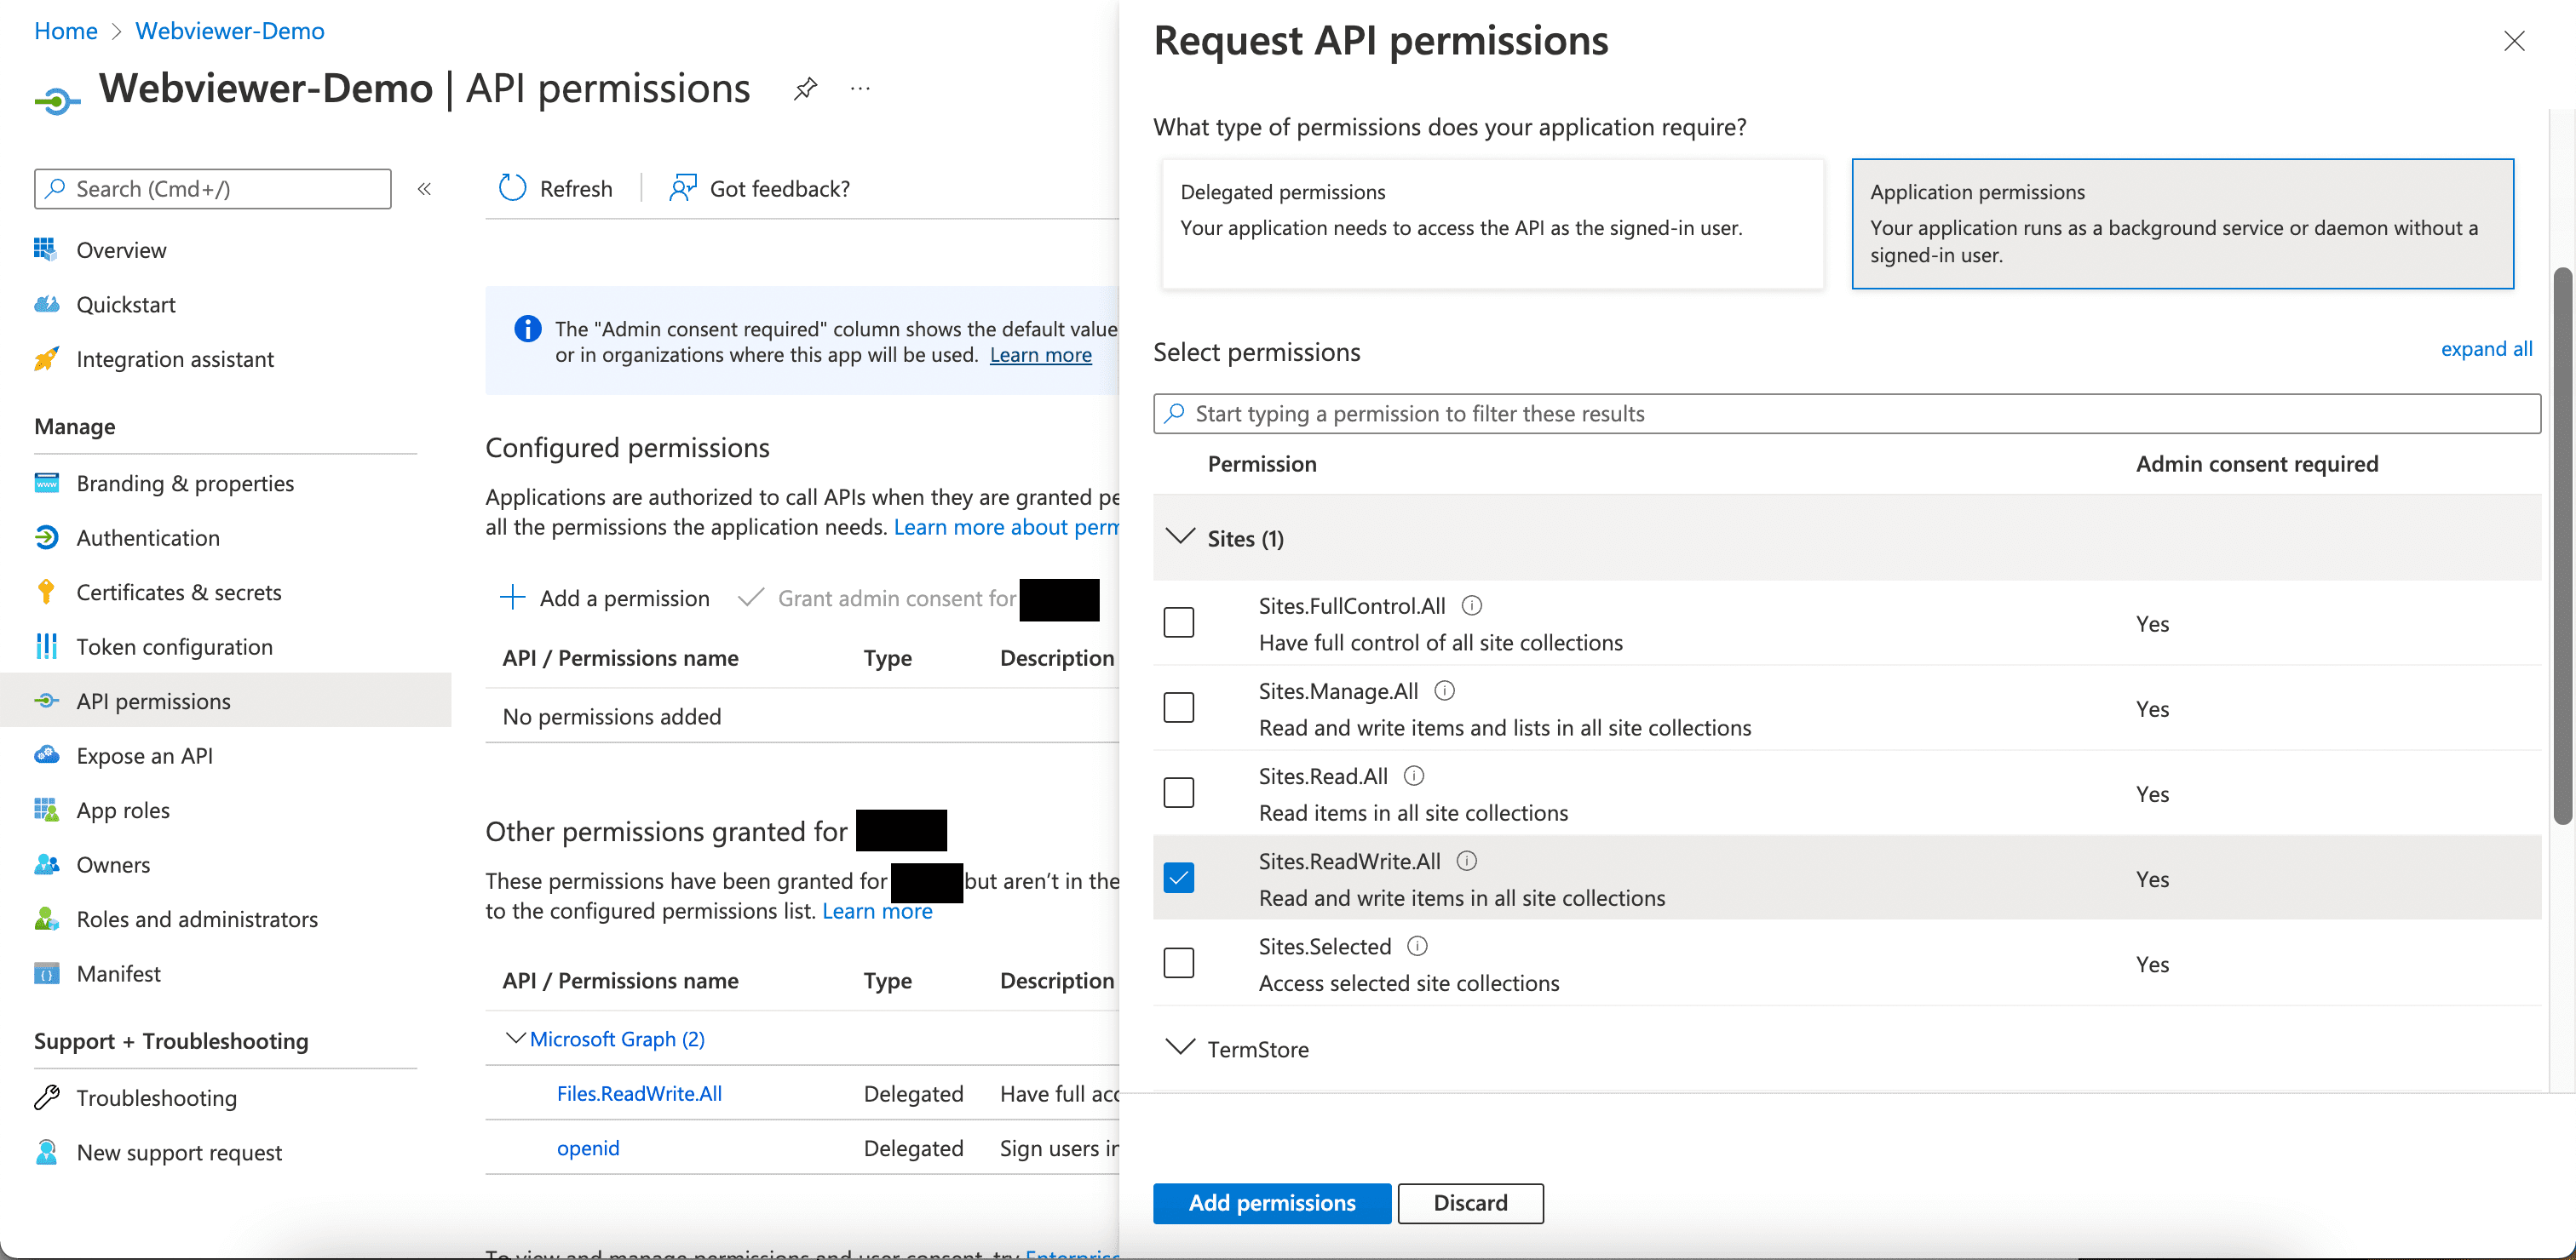Click the Got feedback person icon
Viewport: 2576px width, 1260px height.
(x=683, y=188)
